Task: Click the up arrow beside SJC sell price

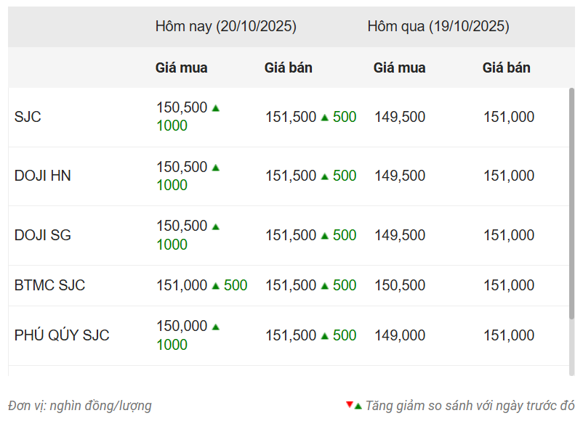Action: pyautogui.click(x=325, y=118)
